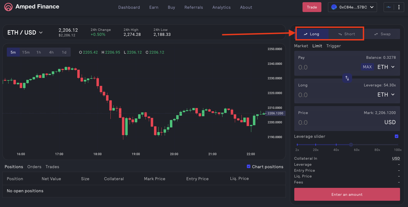The height and width of the screenshot is (207, 408).
Task: Click the 24h High value 2,274.28
Action: (132, 35)
